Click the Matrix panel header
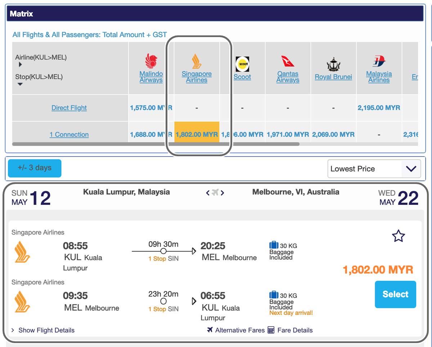Image resolution: width=432 pixels, height=347 pixels. pyautogui.click(x=215, y=14)
